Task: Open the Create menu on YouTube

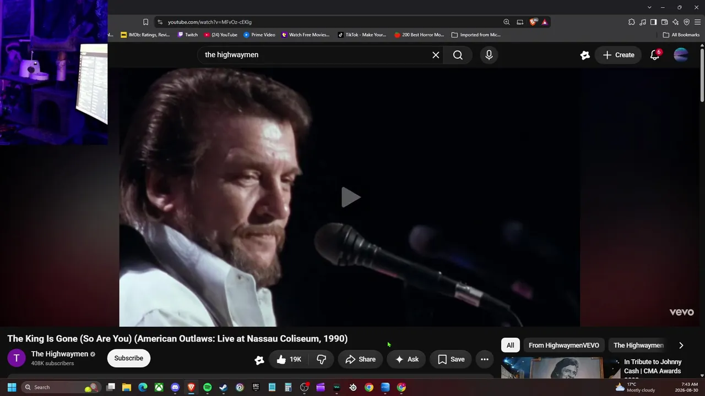Action: [619, 55]
